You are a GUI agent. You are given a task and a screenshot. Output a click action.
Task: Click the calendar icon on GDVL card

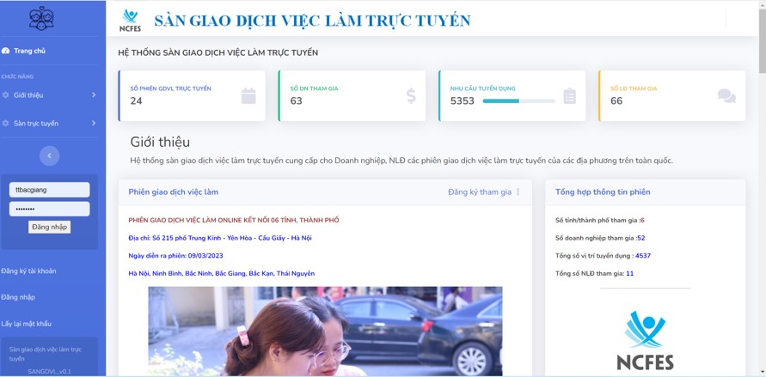pos(248,95)
